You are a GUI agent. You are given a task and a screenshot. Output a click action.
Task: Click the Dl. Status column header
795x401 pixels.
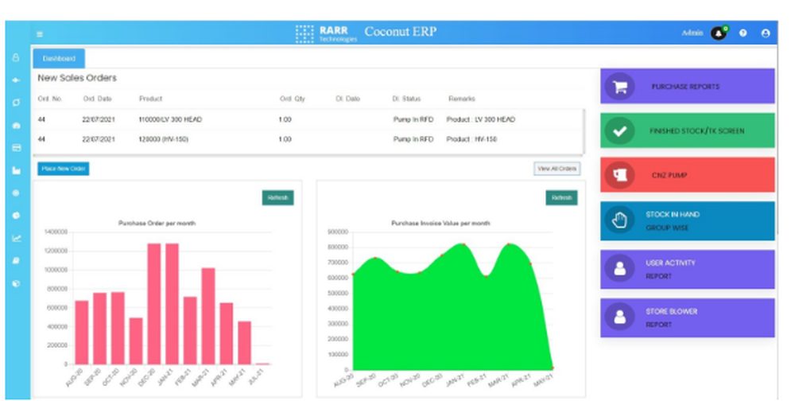(x=406, y=99)
